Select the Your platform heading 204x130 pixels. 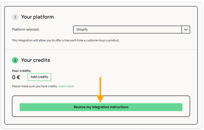(37, 17)
